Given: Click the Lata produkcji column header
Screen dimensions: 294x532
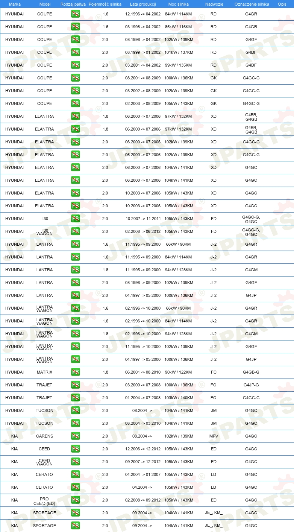Looking at the screenshot, I should [x=143, y=4].
